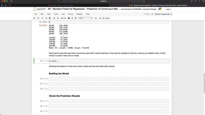Image resolution: width=205 pixels, height=115 pixels.
Task: Insert a cell below with plus icon
Action: pos(38,18)
